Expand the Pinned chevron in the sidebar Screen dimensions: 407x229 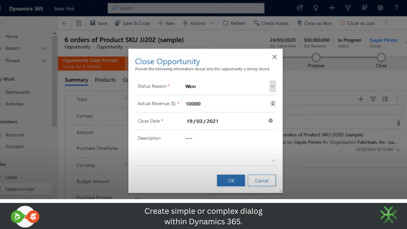(x=45, y=61)
